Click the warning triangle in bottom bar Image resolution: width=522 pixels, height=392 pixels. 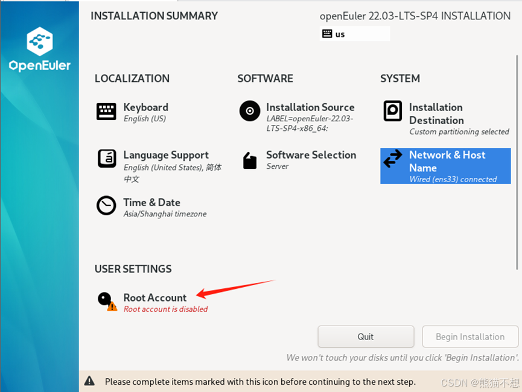pos(89,381)
